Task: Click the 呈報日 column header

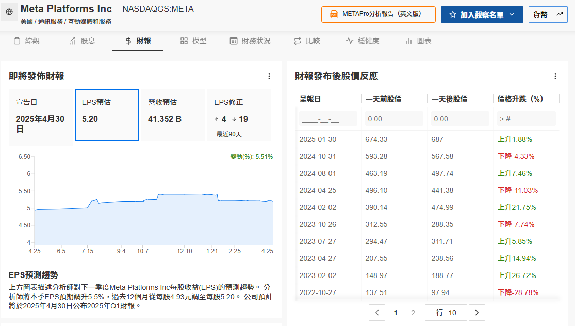Action: [310, 99]
